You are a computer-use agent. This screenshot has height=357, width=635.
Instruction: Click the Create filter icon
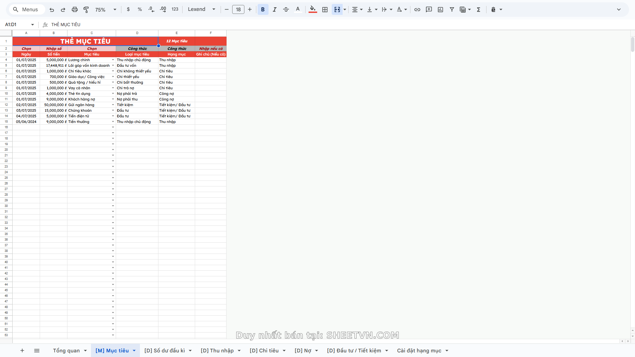(452, 10)
